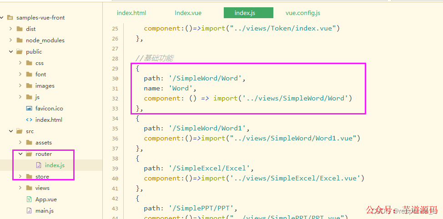Click the index.html code file icon
The image size is (443, 219).
coord(29,119)
